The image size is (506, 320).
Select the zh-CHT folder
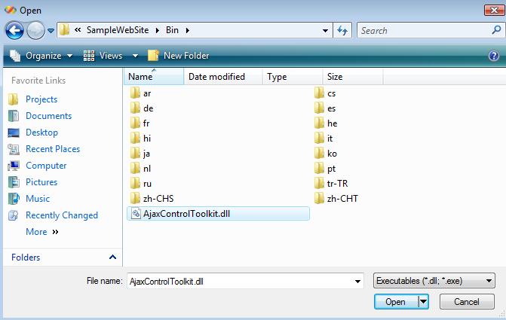336,199
